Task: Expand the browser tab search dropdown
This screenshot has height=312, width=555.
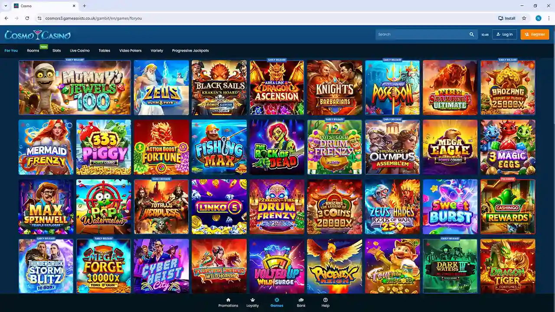Action: 6,6
